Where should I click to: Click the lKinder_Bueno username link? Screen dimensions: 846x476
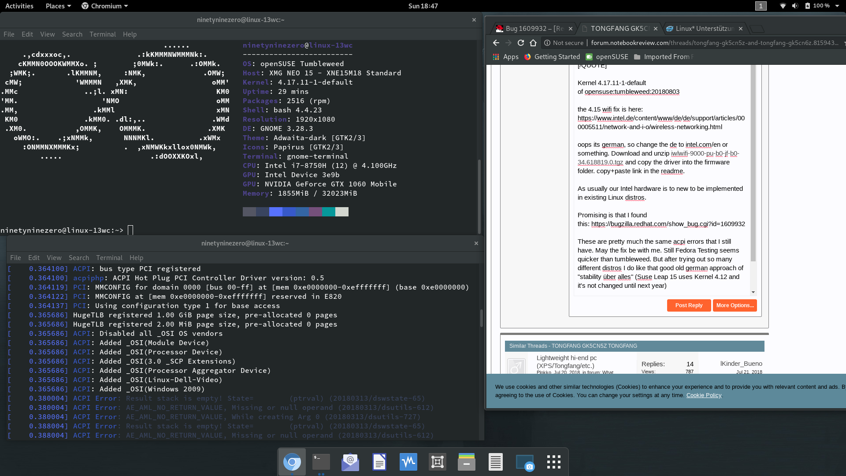(x=741, y=363)
